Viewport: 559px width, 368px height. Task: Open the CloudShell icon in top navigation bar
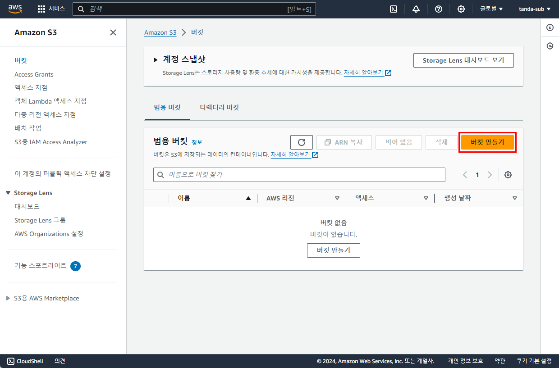pyautogui.click(x=394, y=9)
